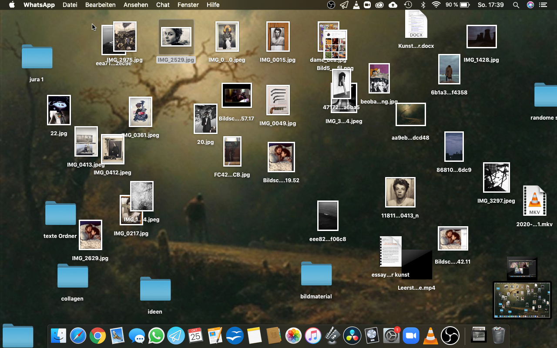557x348 pixels.
Task: Show the Time Machine status menu
Action: (x=408, y=5)
